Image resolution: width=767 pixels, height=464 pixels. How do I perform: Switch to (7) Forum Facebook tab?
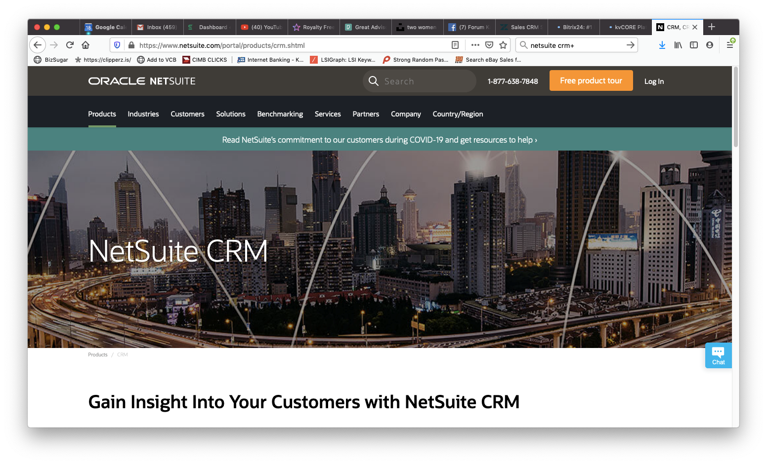(469, 27)
